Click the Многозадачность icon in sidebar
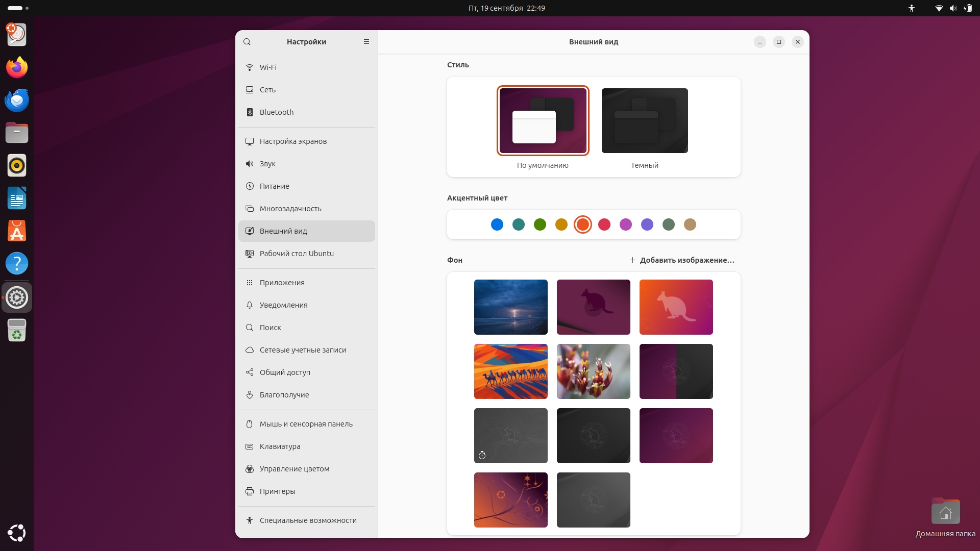Image resolution: width=980 pixels, height=551 pixels. point(250,209)
